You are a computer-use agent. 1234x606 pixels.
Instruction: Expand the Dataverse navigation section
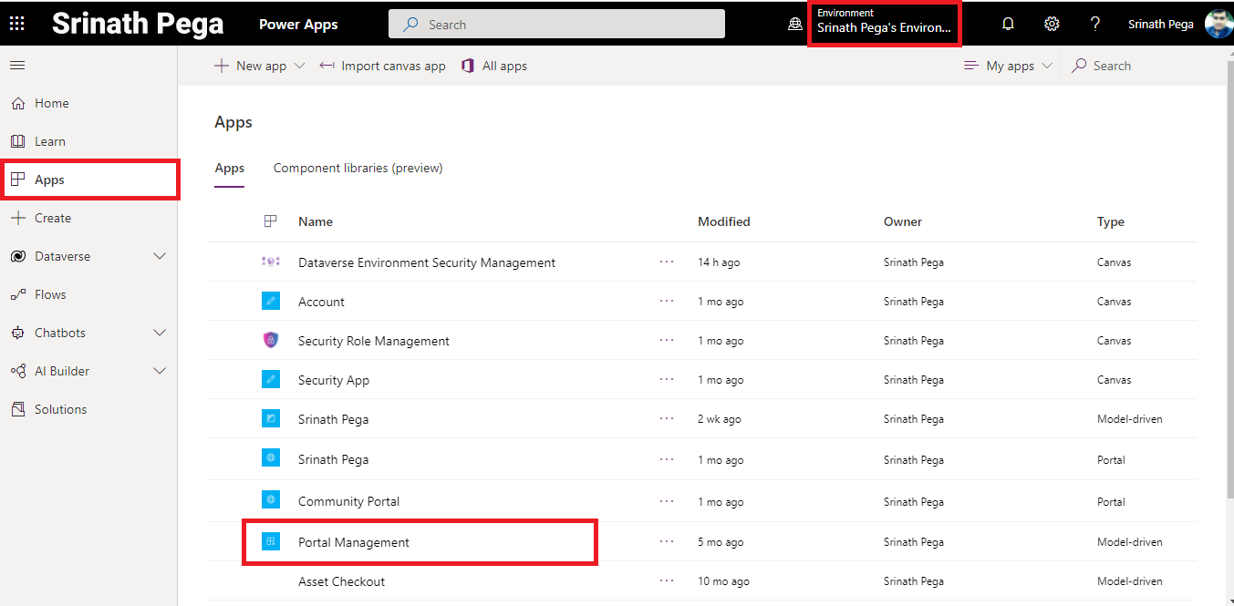160,256
